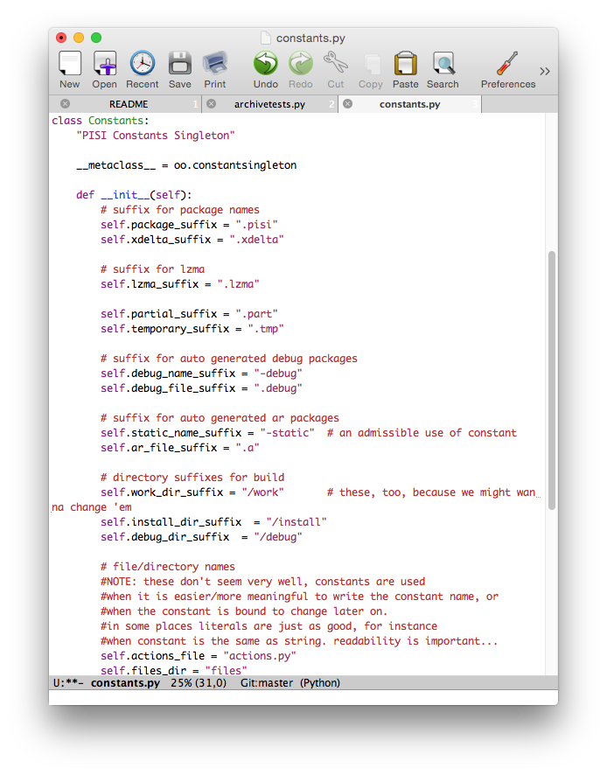Click the self.work_dir_suffix assignment

(192, 492)
